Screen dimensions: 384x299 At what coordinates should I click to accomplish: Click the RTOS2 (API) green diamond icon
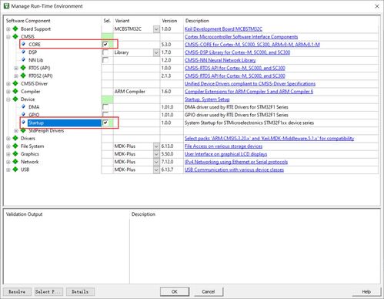[x=23, y=76]
